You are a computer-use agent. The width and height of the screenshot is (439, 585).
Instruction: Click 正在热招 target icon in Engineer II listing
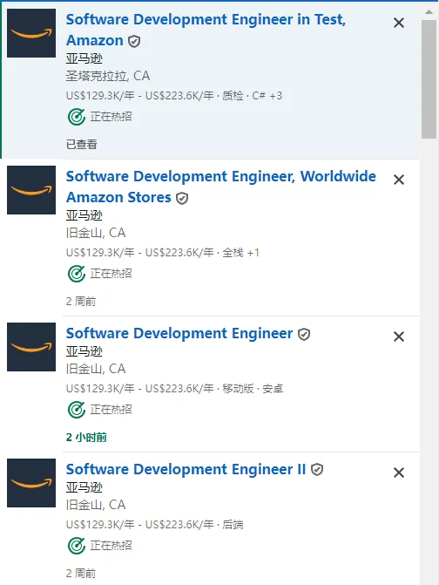coord(77,546)
